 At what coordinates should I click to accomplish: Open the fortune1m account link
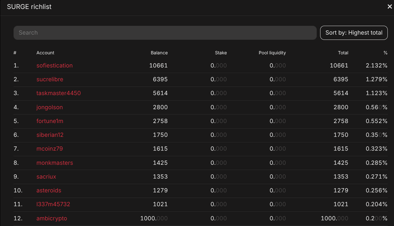(50, 121)
